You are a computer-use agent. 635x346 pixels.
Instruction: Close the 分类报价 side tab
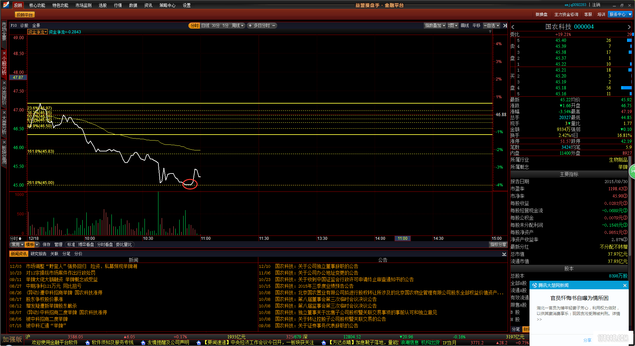point(4,83)
